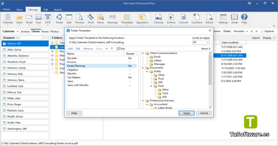Close the Folder Templates dialog

point(210,31)
